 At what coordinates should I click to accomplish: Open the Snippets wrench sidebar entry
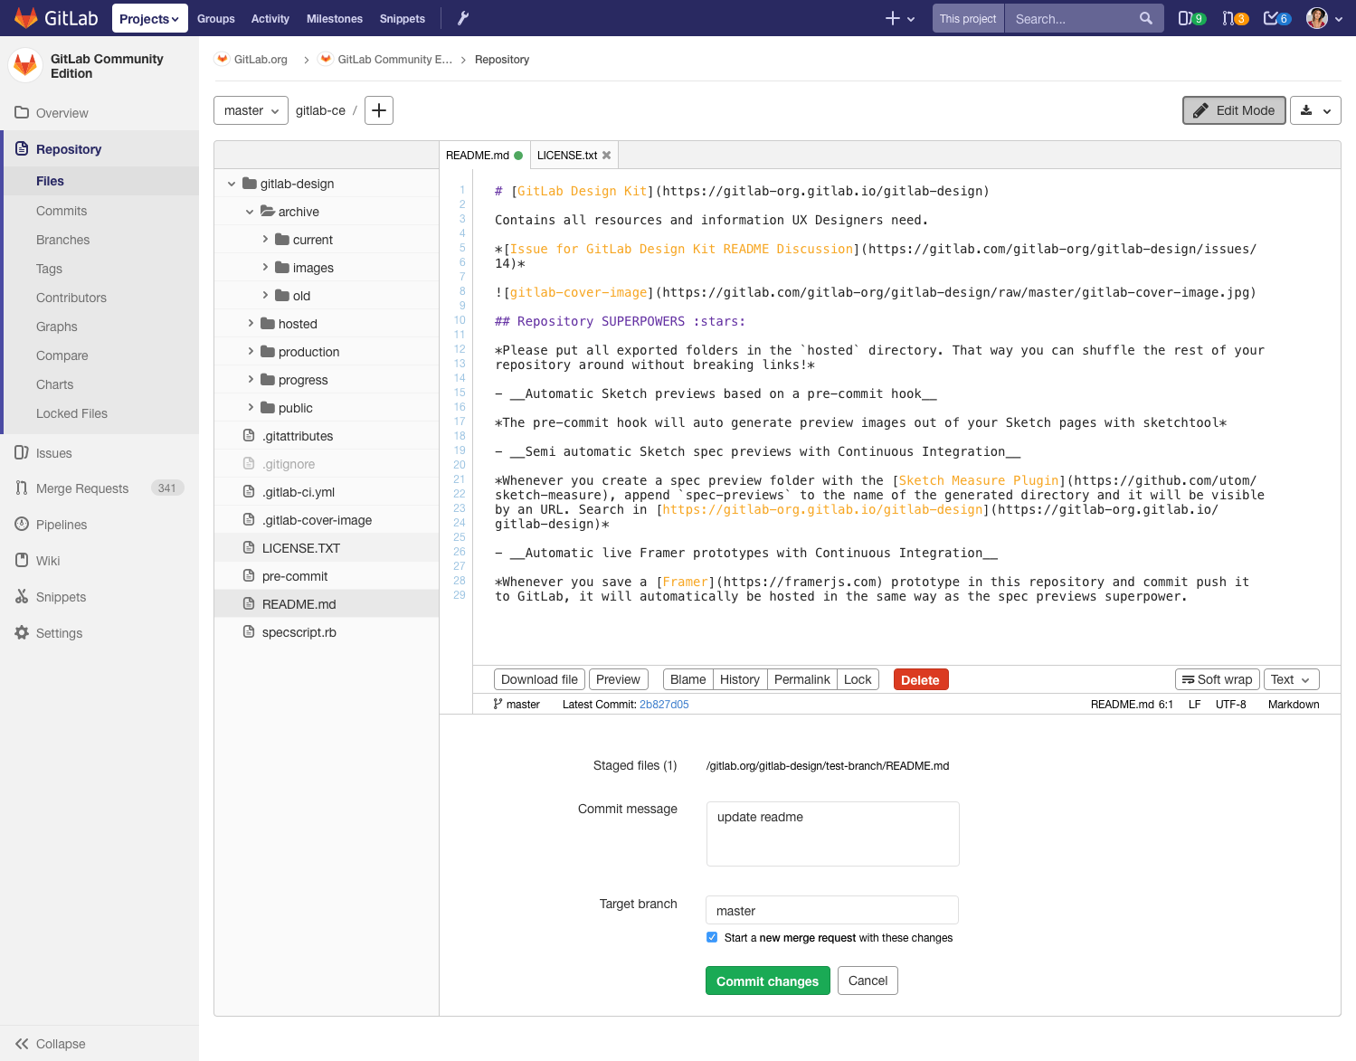[61, 597]
